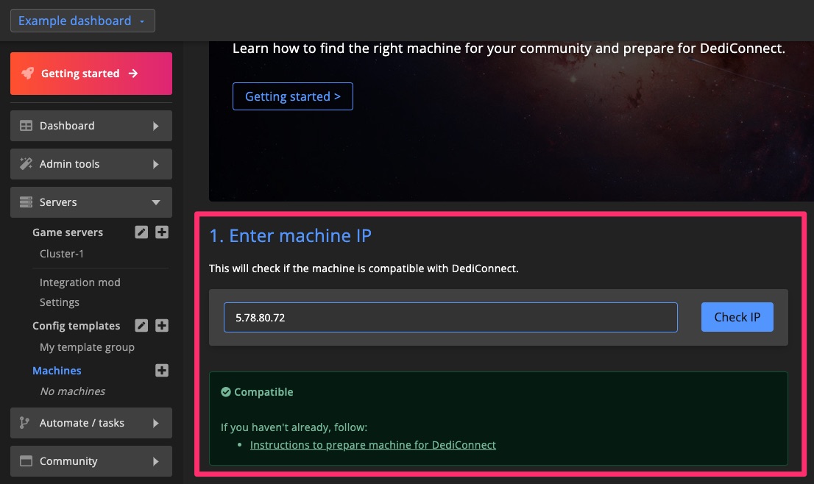This screenshot has width=814, height=484.
Task: Click the megaphone icon on Getting started banner
Action: (27, 74)
